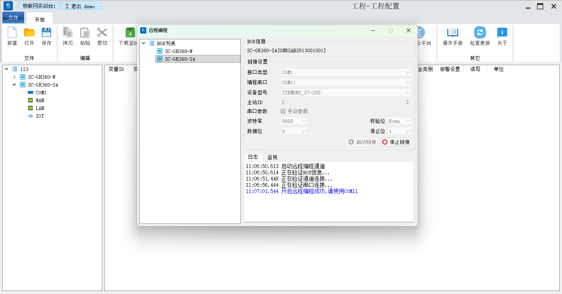
Task: Expand the SC-GH380-W project tree node
Action: click(14, 77)
